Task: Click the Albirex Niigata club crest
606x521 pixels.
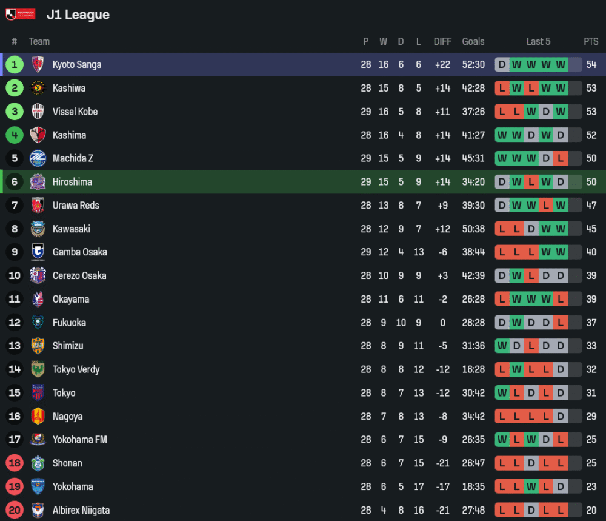Action: tap(38, 510)
